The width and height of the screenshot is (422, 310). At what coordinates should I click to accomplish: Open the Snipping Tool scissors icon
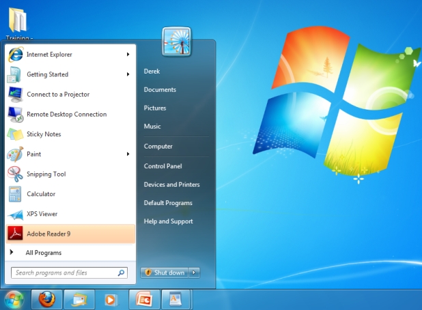click(15, 174)
